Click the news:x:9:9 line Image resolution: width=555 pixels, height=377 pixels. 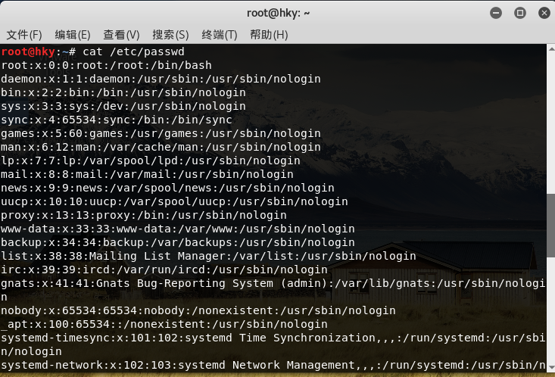(167, 188)
